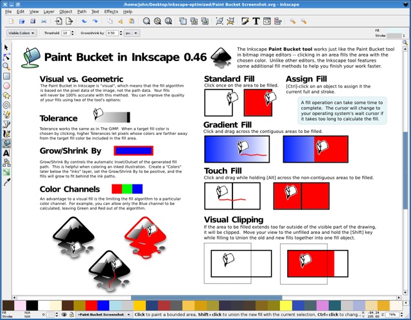Open the Object menu
The height and width of the screenshot is (320, 411).
click(x=66, y=12)
